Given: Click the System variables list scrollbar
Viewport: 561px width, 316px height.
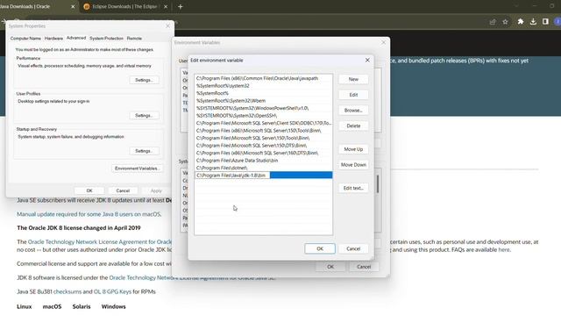Looking at the screenshot, I should [378, 183].
